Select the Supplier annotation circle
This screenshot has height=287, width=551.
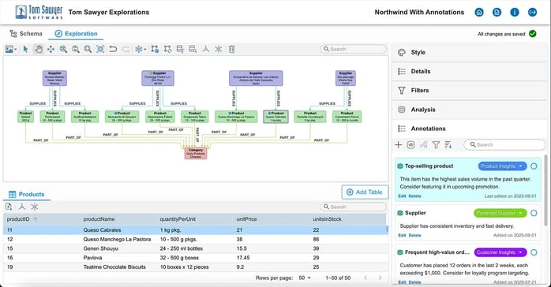(534, 213)
